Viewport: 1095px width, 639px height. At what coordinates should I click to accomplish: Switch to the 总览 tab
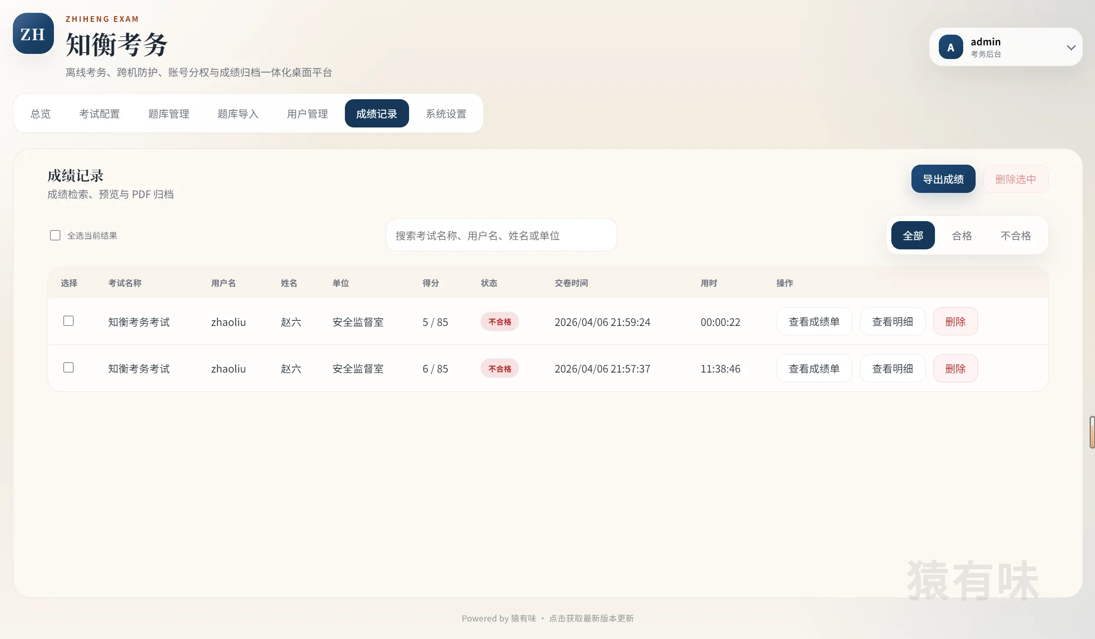(x=40, y=113)
